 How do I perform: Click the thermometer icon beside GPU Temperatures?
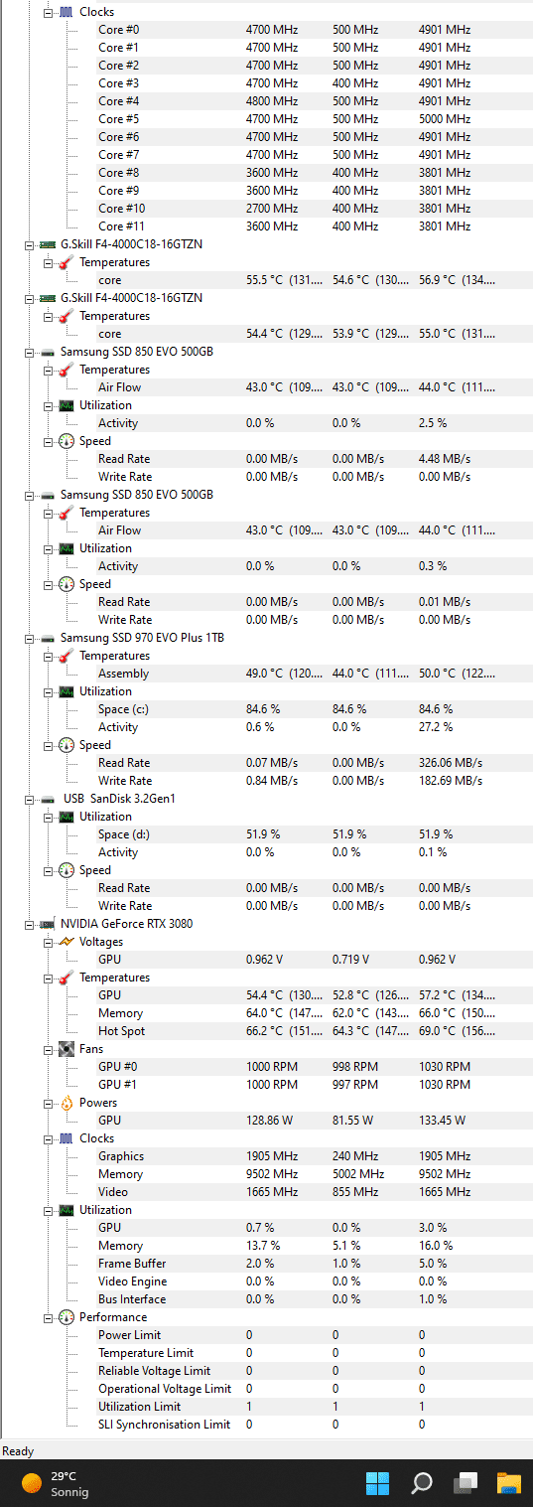(67, 978)
